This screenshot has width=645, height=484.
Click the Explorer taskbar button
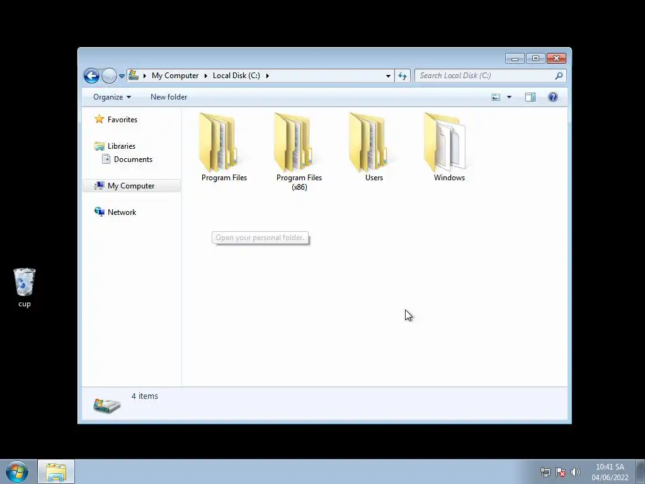click(56, 472)
